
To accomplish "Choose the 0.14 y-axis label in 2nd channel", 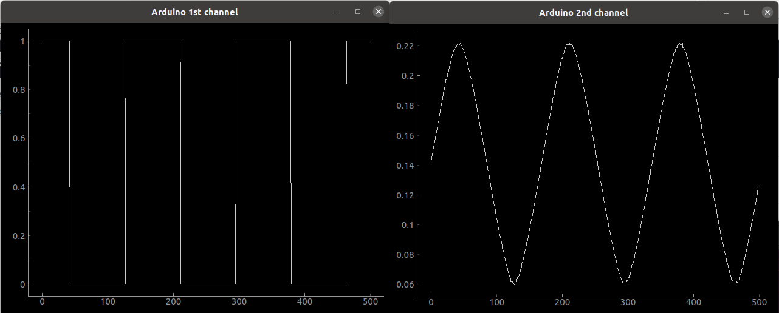I will click(405, 166).
